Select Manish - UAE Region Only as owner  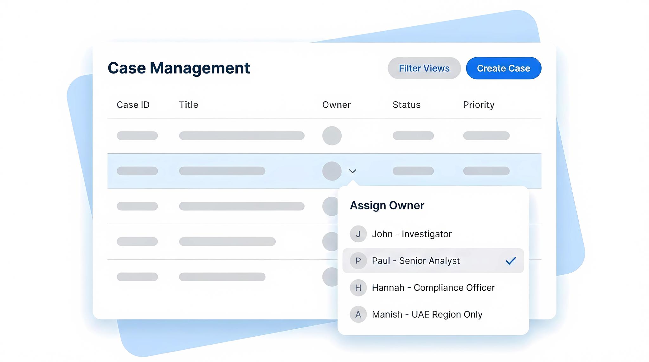coord(427,314)
